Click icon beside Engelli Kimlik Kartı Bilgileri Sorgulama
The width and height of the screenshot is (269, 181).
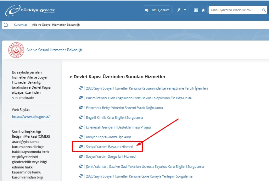pyautogui.click(x=81, y=118)
